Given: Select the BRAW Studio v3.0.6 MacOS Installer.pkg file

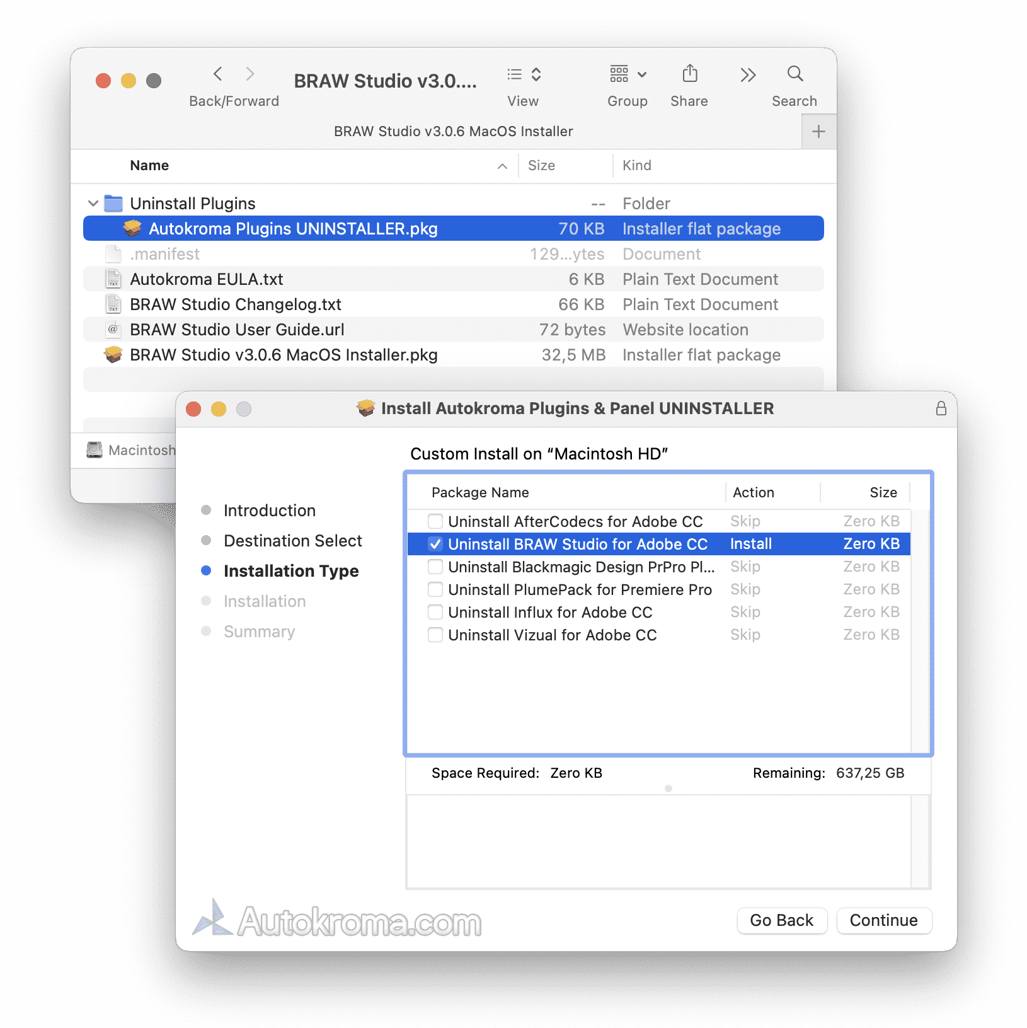Looking at the screenshot, I should click(x=284, y=355).
